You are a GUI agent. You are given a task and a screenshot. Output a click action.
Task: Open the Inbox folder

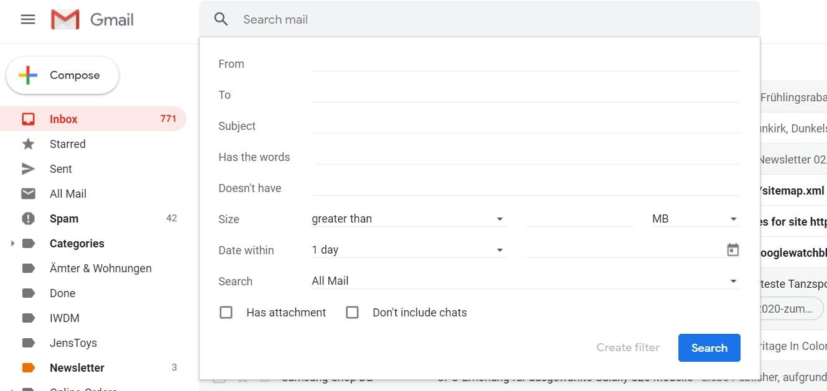pyautogui.click(x=63, y=119)
